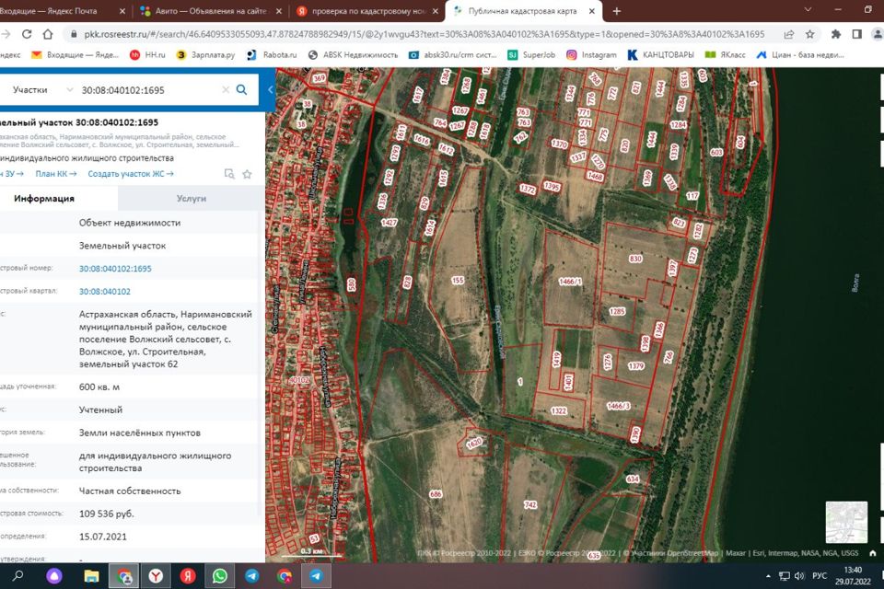The image size is (884, 589).
Task: Switch to the Услуги tab
Action: (192, 199)
